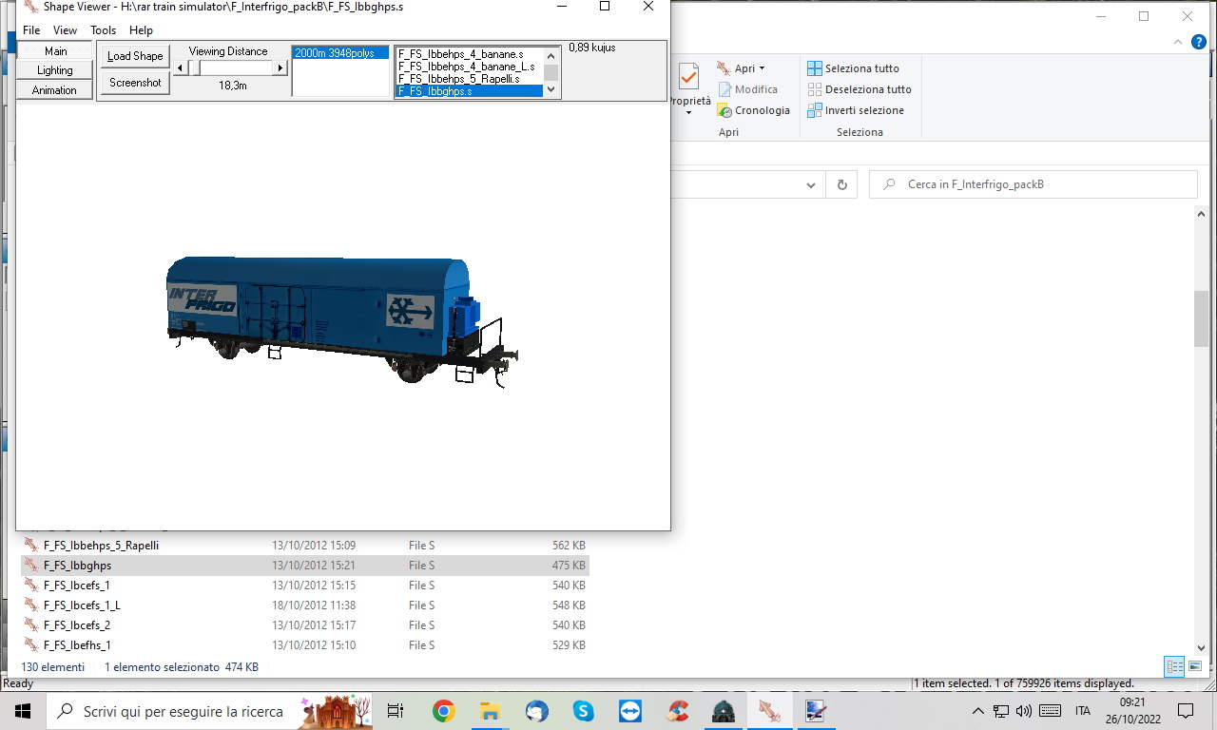The image size is (1217, 730).
Task: Open the volume control in tray
Action: click(1023, 711)
